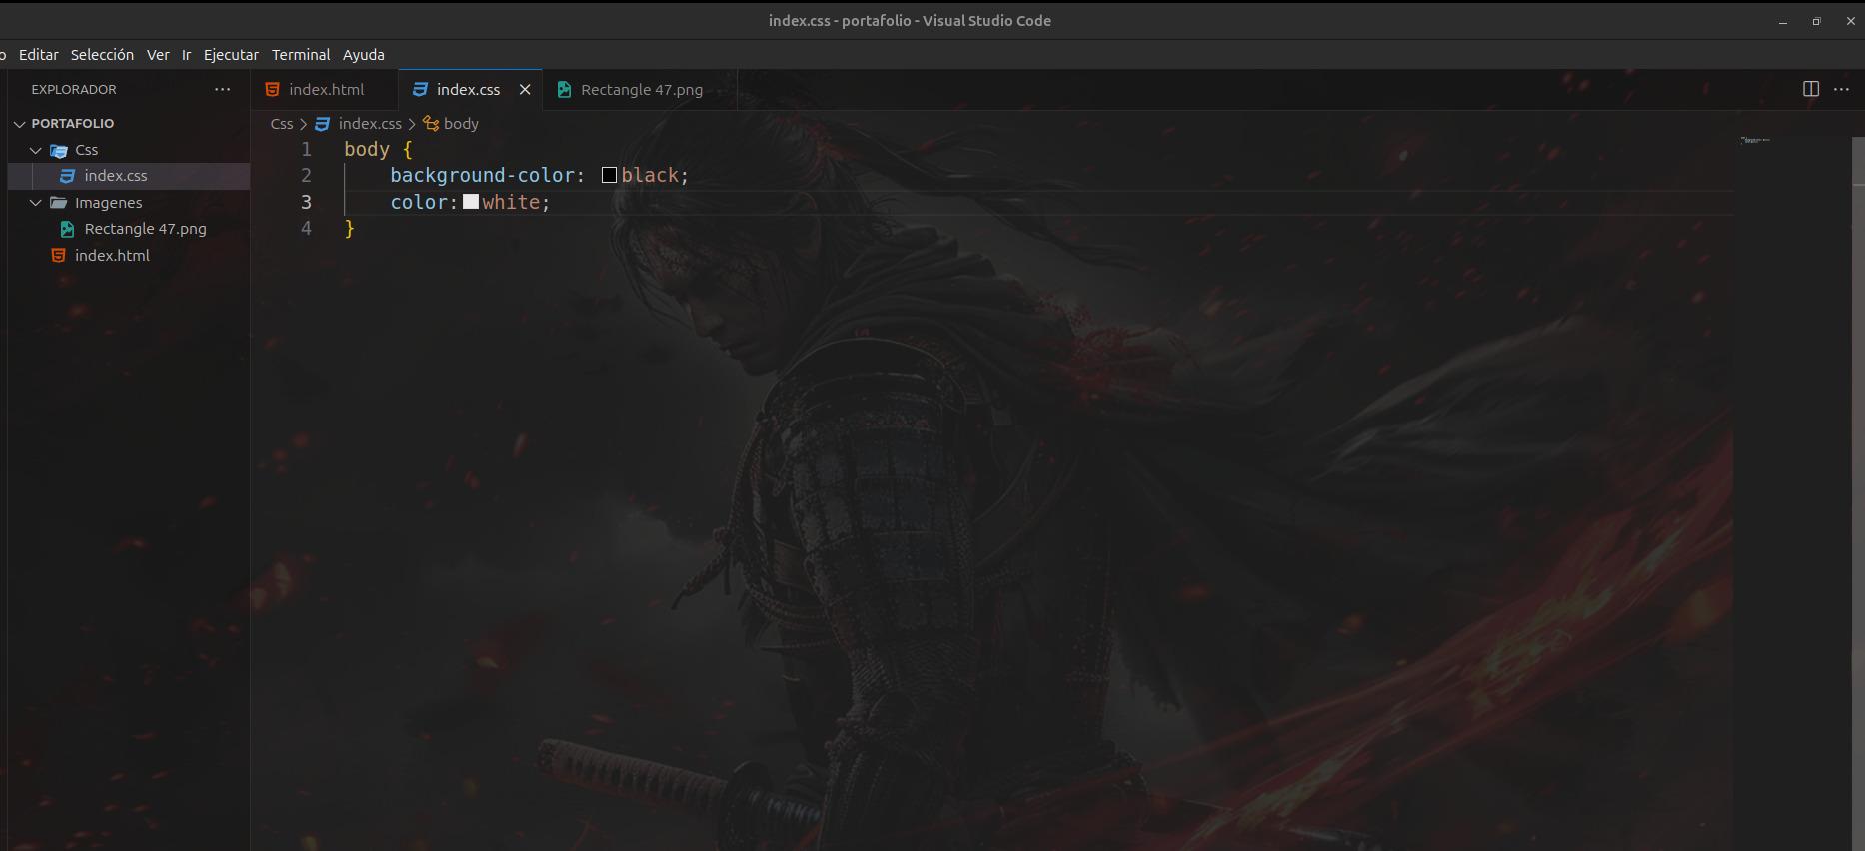The width and height of the screenshot is (1865, 851).
Task: Open the Selección menu
Action: pyautogui.click(x=102, y=55)
